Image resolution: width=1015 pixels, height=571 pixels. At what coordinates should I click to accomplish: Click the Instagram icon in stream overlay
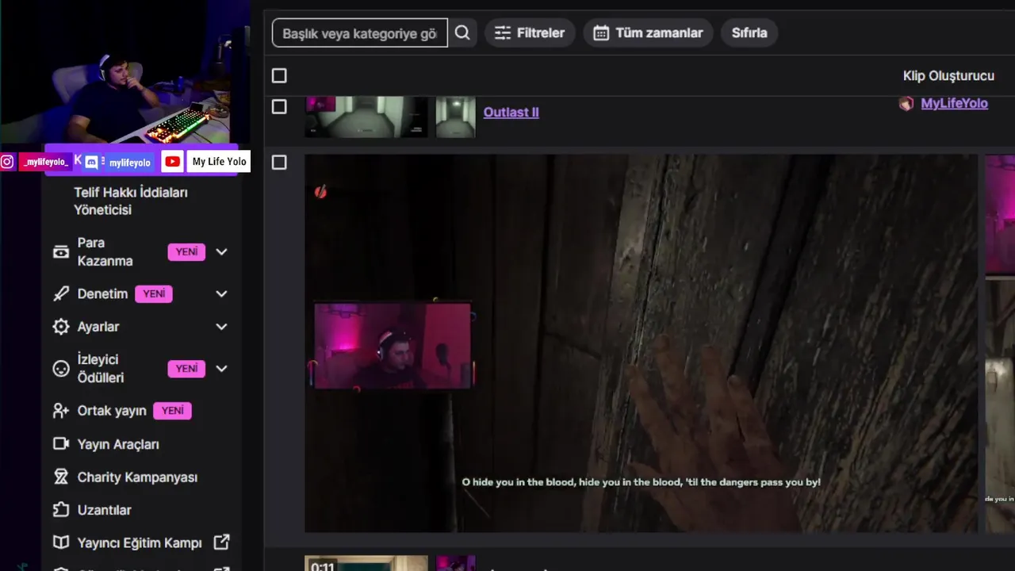point(7,162)
